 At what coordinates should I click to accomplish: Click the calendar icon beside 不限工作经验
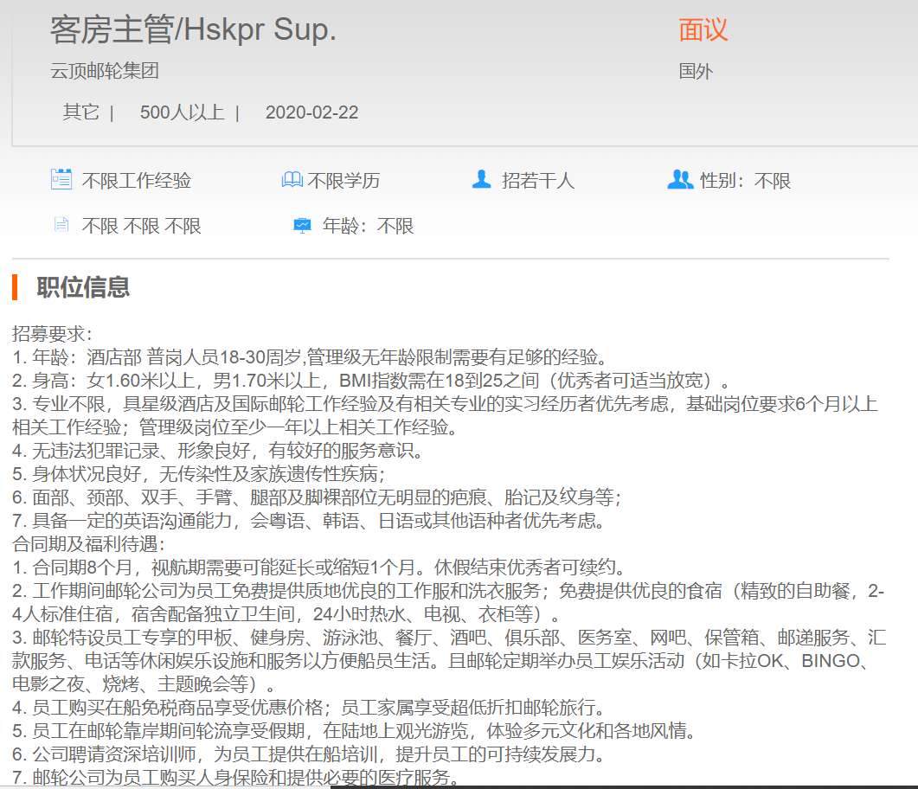tap(61, 180)
